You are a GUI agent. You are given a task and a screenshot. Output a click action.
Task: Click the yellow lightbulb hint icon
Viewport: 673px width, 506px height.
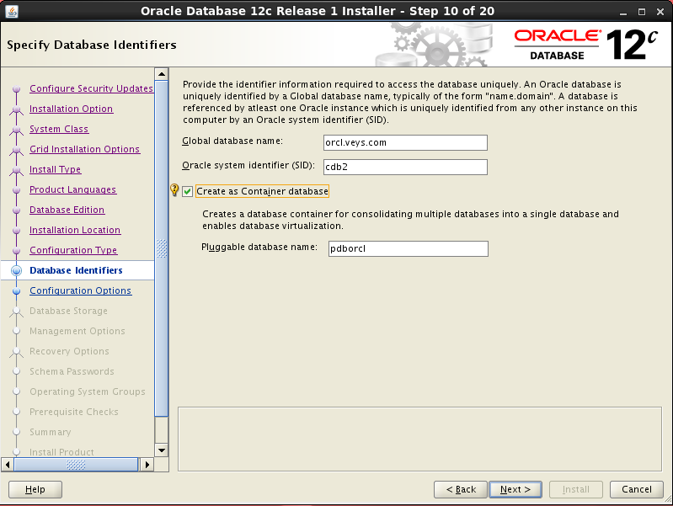click(x=174, y=189)
